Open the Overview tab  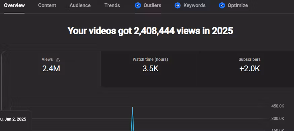(x=14, y=5)
